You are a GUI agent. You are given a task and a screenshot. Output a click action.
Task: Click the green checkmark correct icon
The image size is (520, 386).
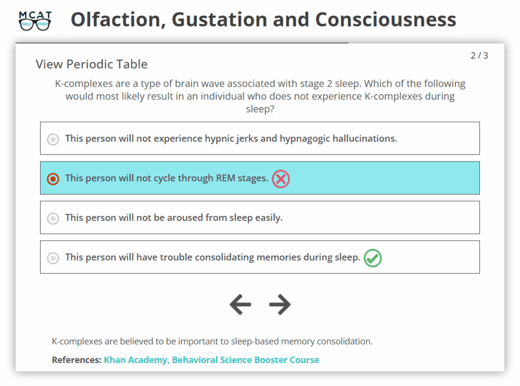pos(373,258)
